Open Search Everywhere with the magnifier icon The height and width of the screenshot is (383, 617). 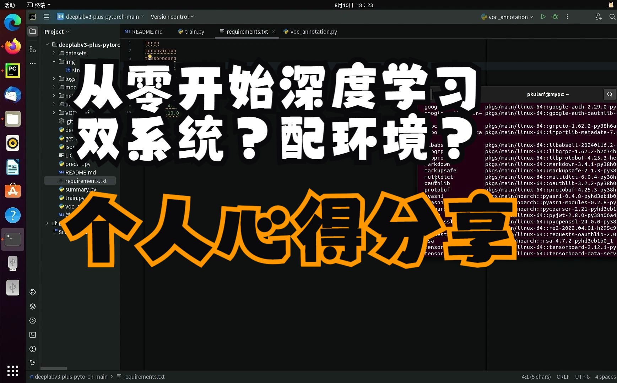(612, 16)
